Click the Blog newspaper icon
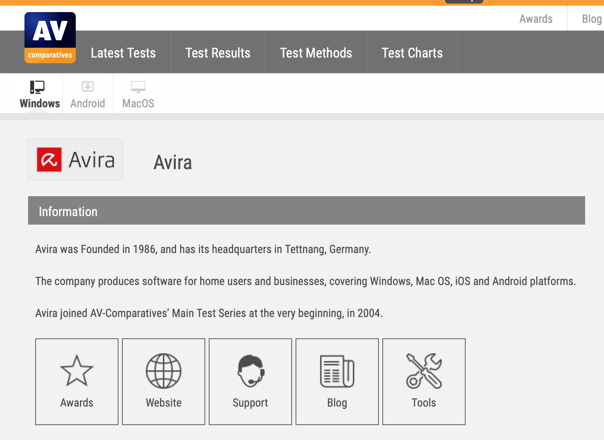The image size is (604, 440). point(337,371)
